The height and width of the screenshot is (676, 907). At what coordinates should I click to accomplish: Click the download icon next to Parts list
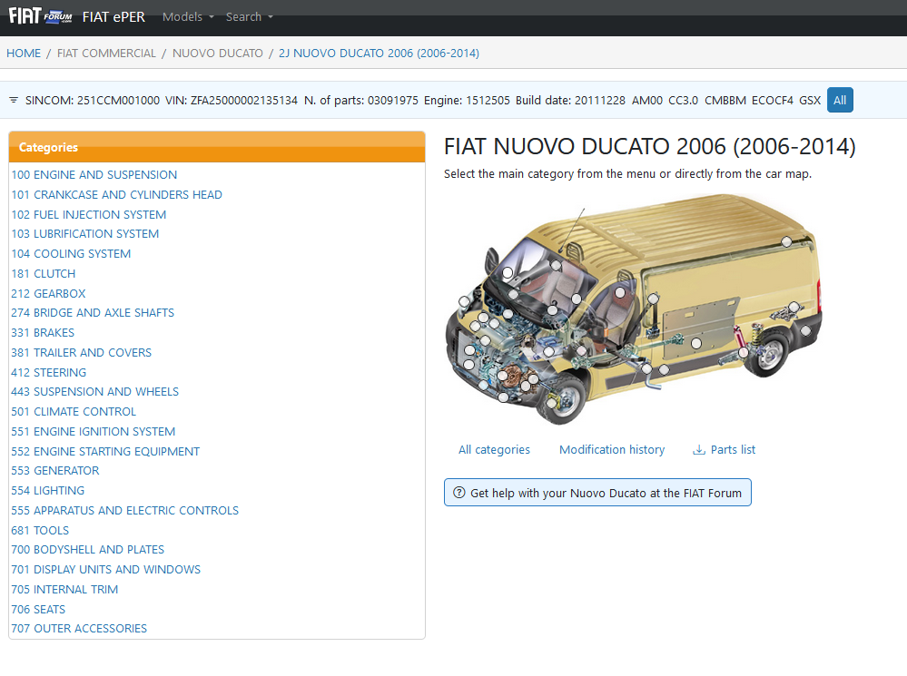(699, 450)
